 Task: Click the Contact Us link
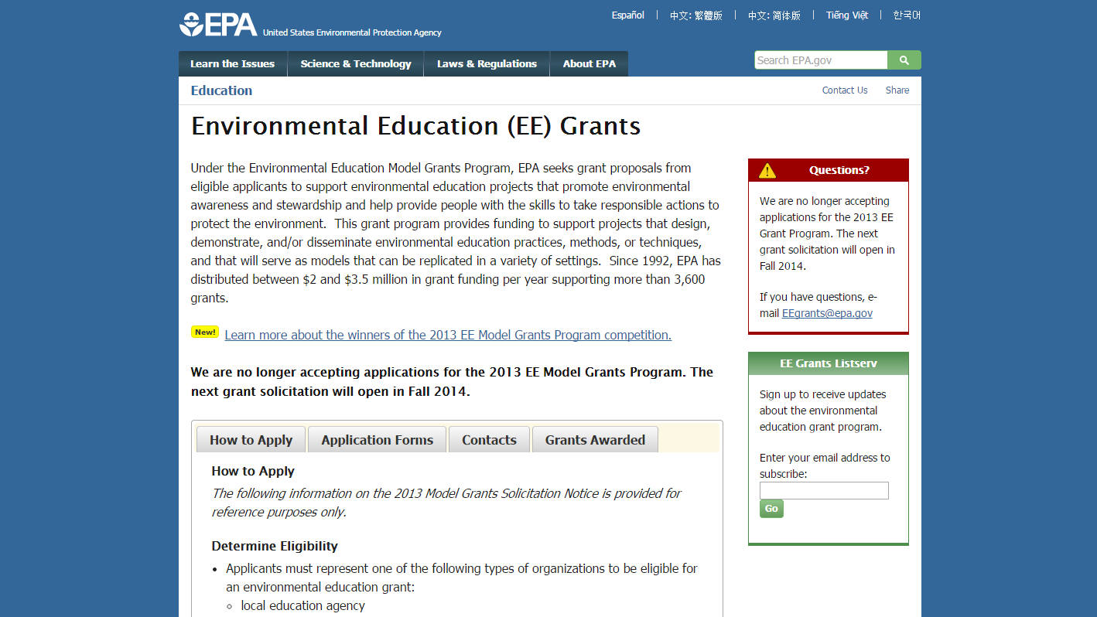[x=845, y=90]
